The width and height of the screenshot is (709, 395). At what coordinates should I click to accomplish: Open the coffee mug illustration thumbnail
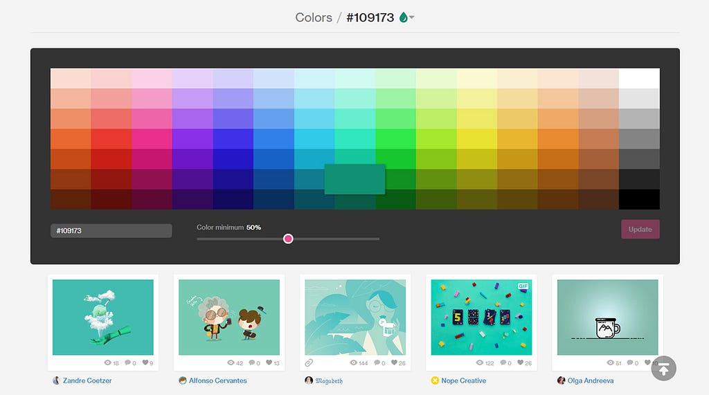(608, 318)
